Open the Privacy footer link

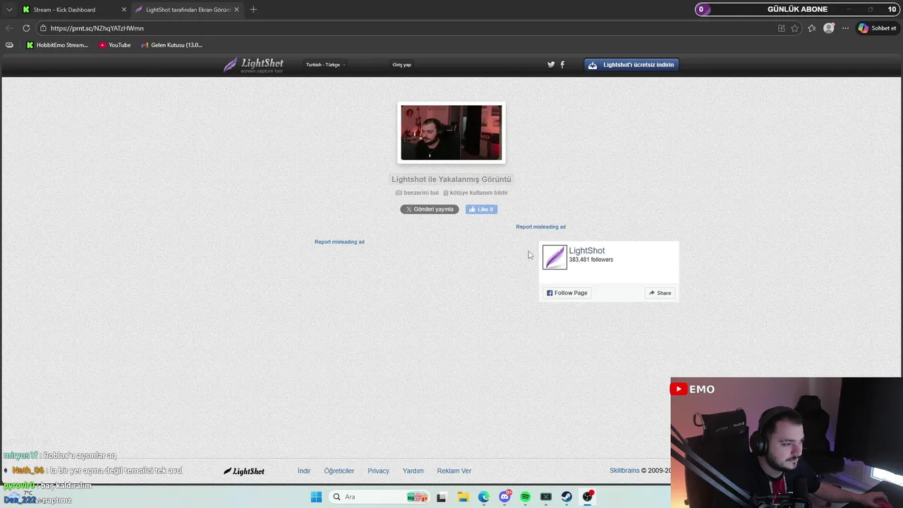(378, 471)
